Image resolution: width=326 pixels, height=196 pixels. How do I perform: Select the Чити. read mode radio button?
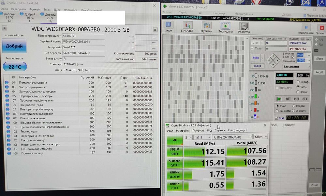click(x=298, y=87)
